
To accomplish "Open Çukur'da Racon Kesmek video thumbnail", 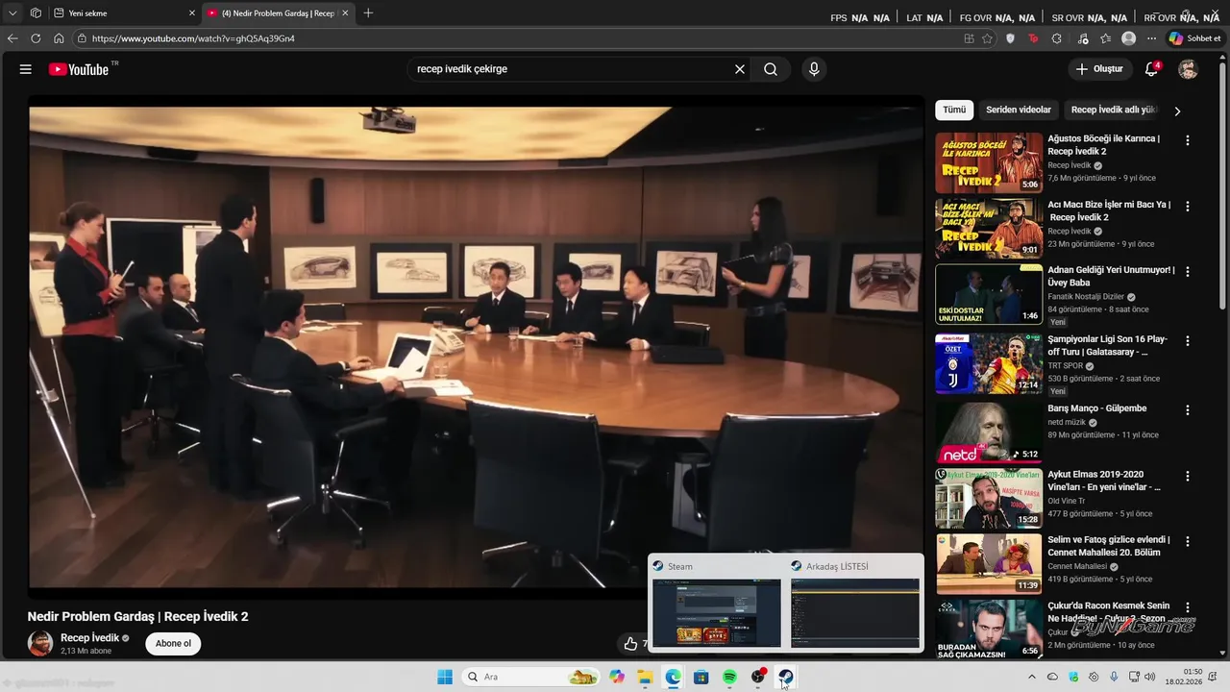I will point(989,630).
